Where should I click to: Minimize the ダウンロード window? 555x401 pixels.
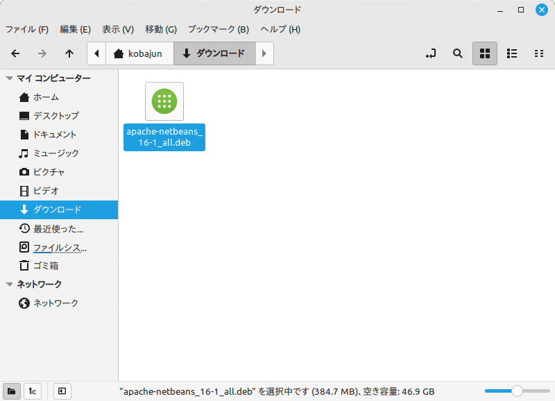pos(500,10)
